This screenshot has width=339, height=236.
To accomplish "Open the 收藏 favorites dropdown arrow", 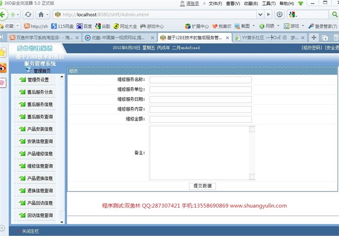I will 18,26.
